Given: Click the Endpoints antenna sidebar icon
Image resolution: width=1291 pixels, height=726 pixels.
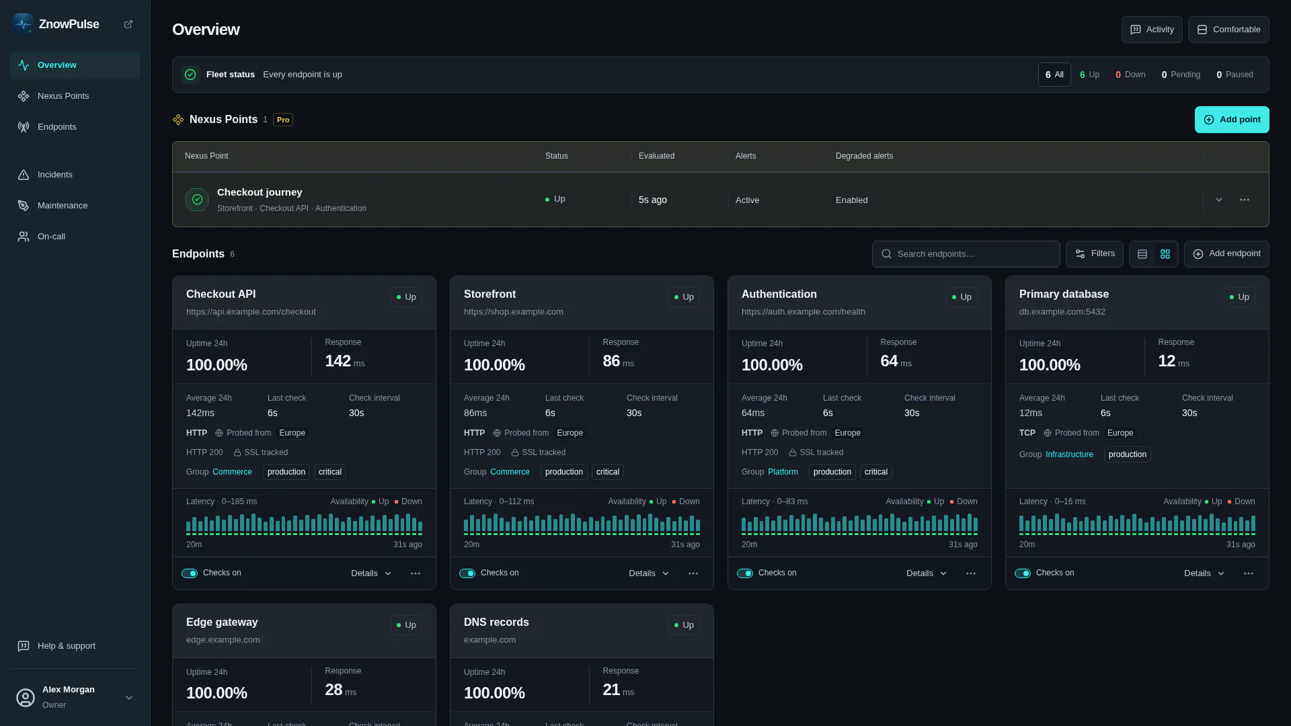Looking at the screenshot, I should click(x=24, y=127).
